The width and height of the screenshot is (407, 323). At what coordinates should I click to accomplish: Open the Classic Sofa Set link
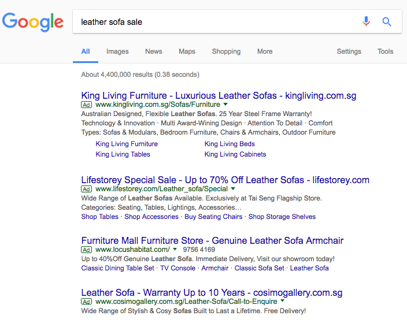click(260, 268)
